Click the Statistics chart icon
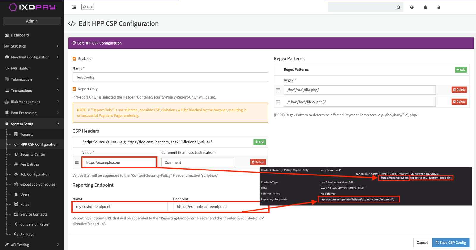Viewport: 476px width, 250px height. 7,46
